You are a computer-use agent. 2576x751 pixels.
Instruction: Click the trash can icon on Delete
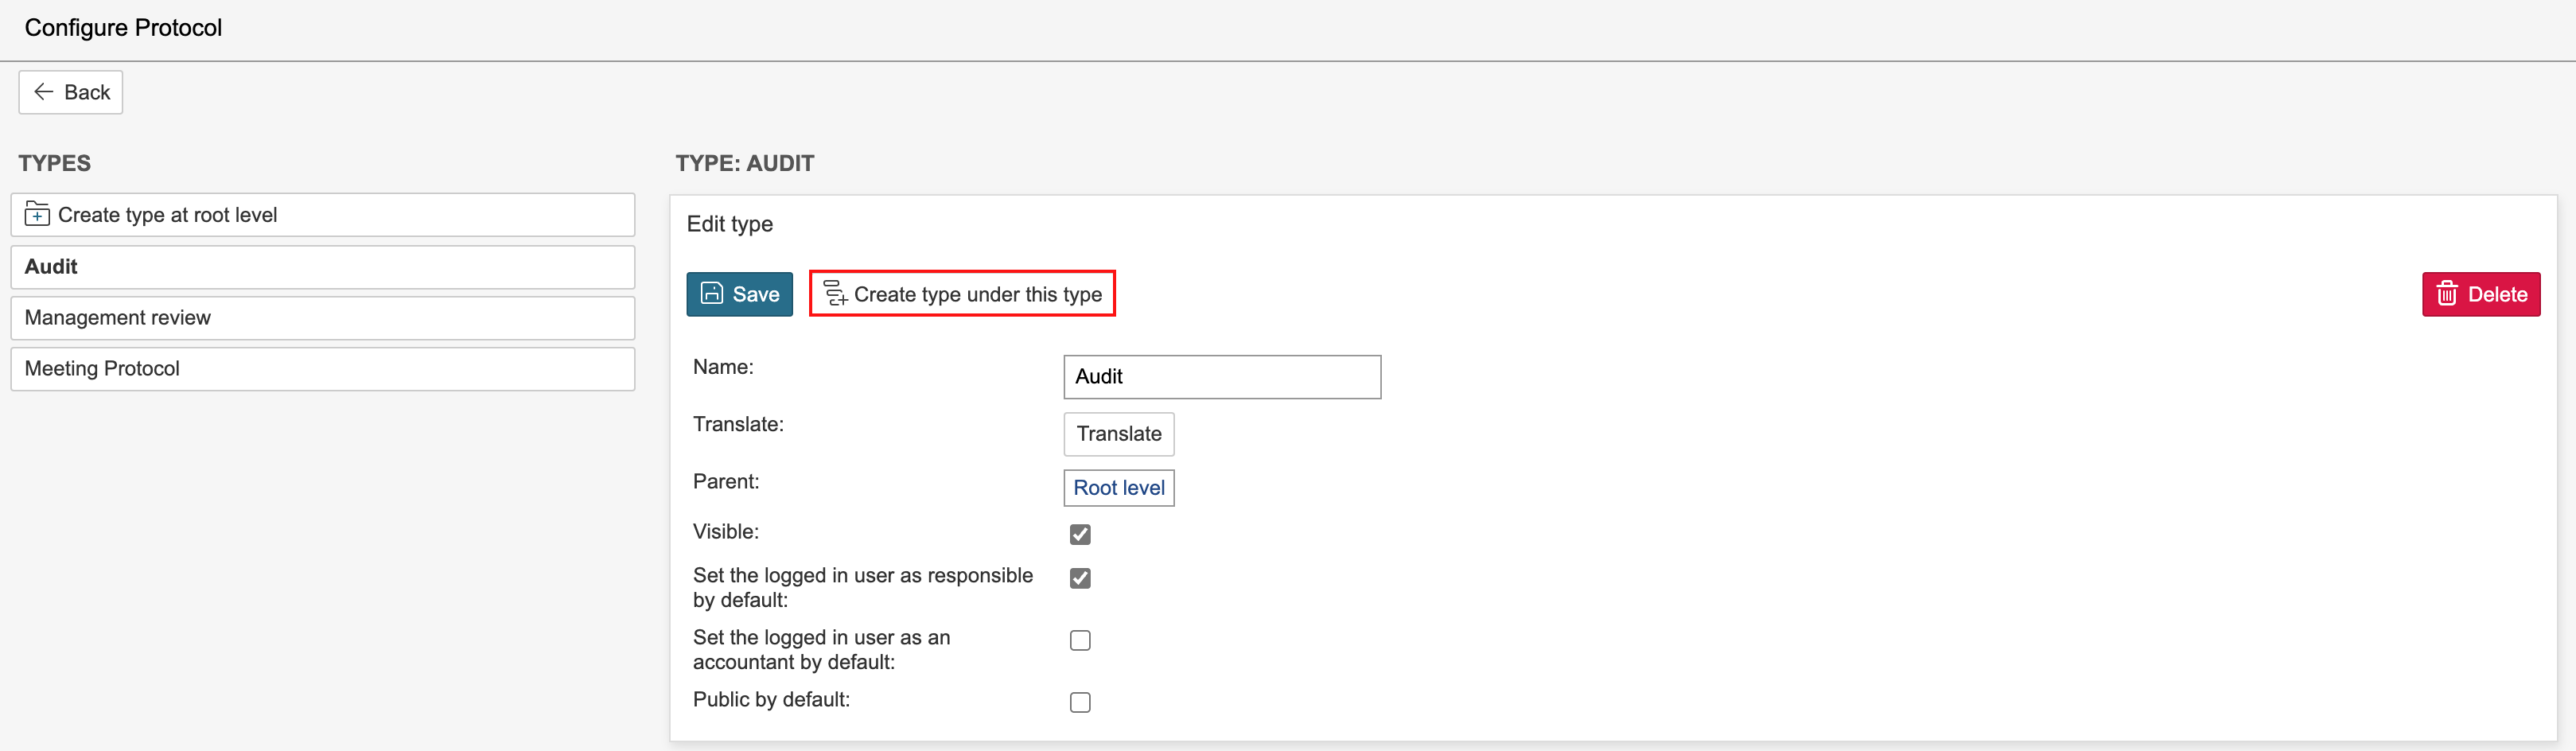[x=2446, y=294]
